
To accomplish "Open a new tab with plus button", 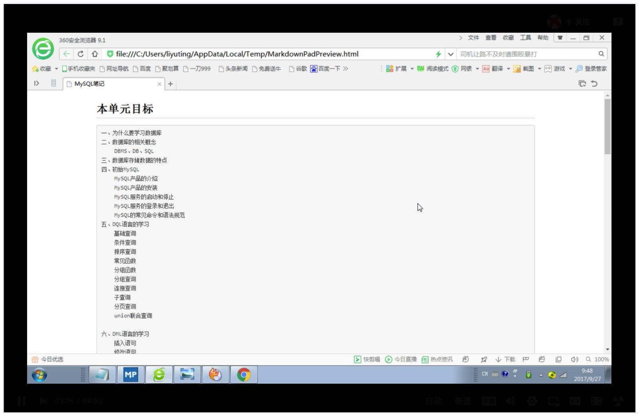I will [x=170, y=84].
